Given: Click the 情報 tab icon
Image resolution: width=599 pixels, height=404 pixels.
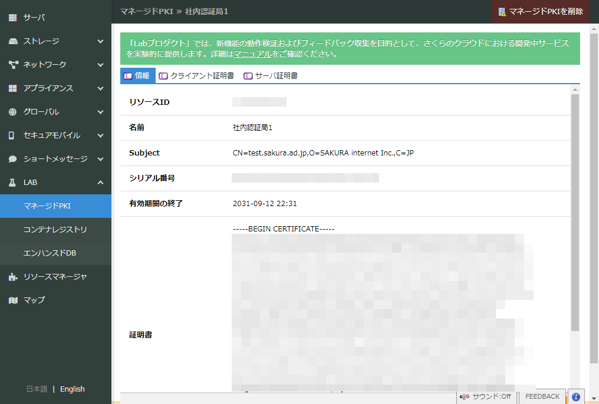Looking at the screenshot, I should point(127,76).
